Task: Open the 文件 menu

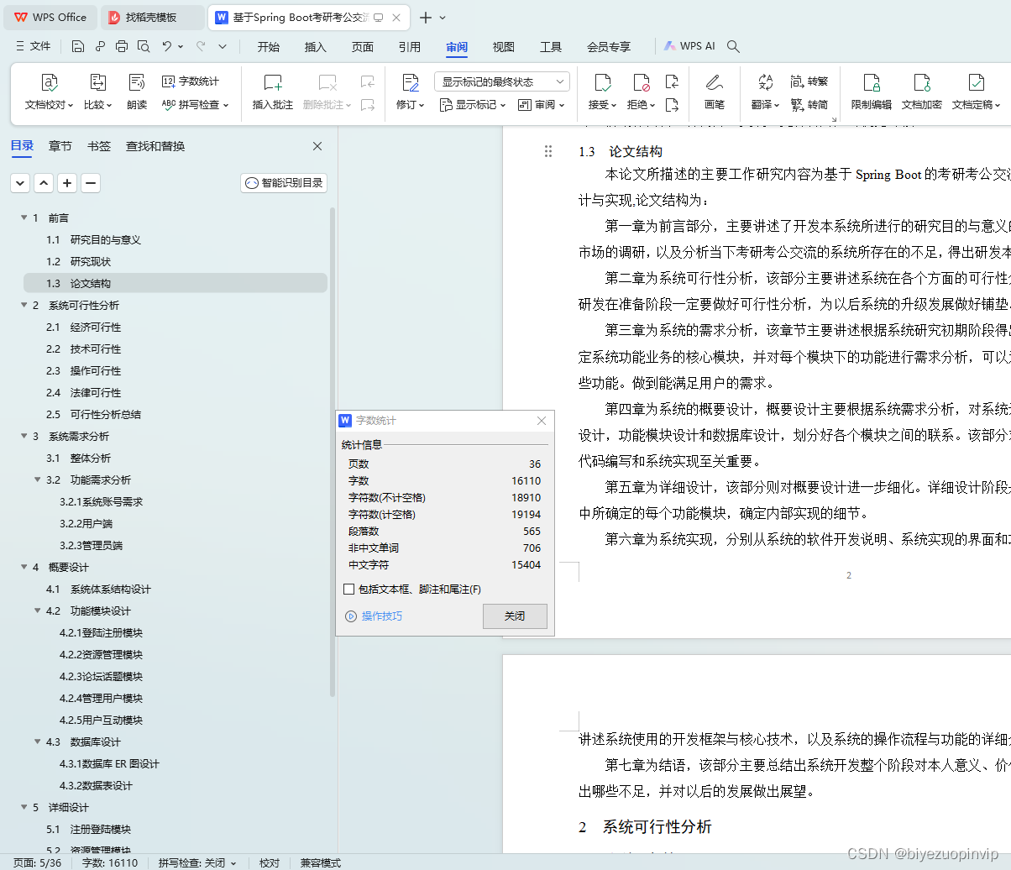Action: pos(34,46)
